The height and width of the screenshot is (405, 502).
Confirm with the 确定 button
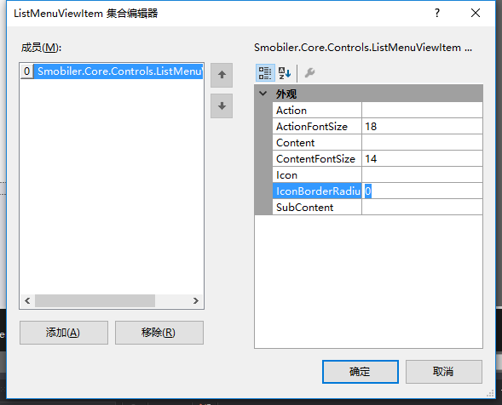point(361,372)
